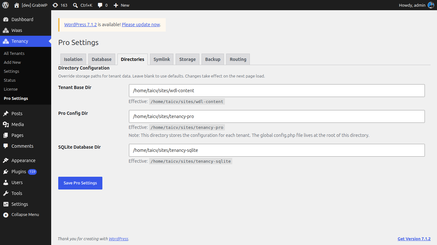
Task: Click the New label in the admin bar
Action: (x=125, y=5)
